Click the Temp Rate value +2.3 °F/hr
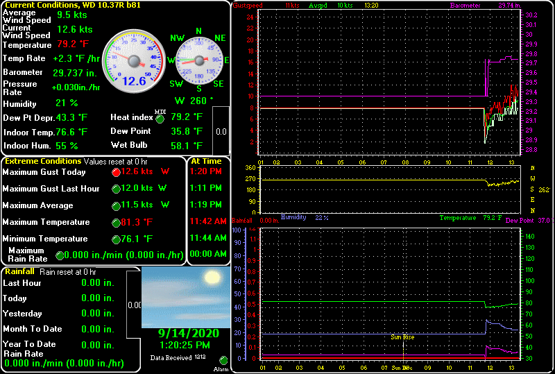Viewport: 555px width, 374px height. point(76,58)
